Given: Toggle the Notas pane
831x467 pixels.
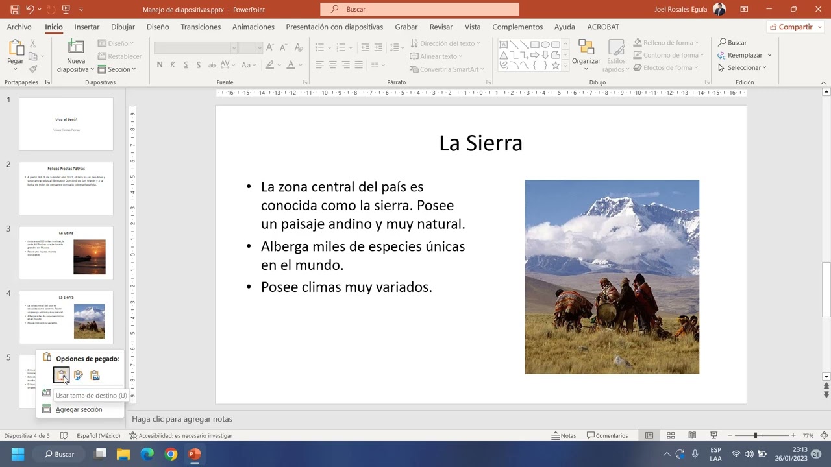Looking at the screenshot, I should point(564,435).
